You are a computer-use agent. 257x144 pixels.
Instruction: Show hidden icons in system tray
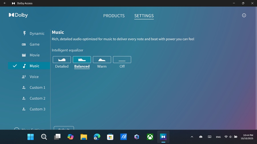click(192, 137)
